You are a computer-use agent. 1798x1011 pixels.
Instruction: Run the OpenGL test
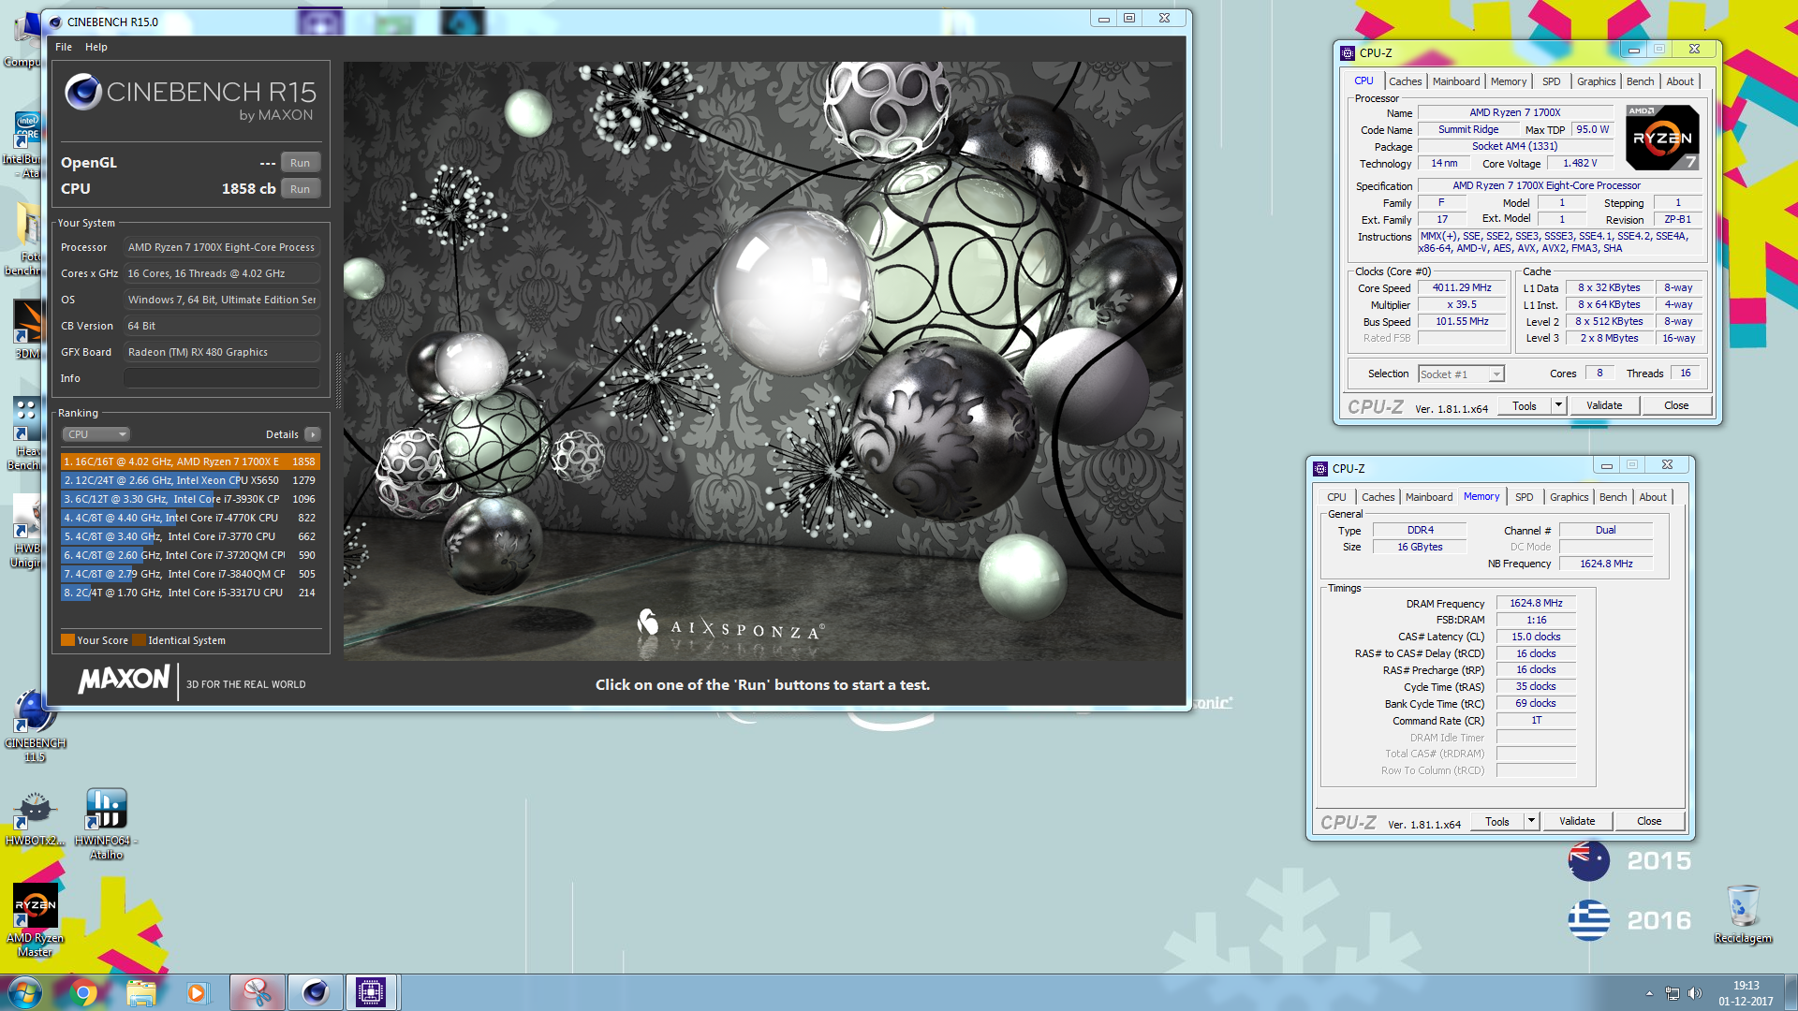[300, 163]
